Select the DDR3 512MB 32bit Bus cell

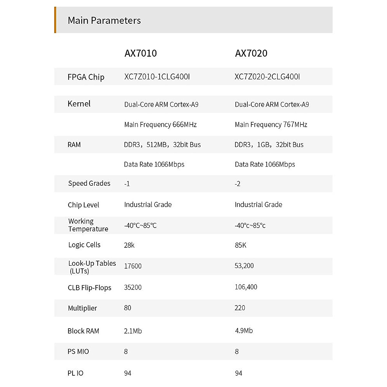click(x=162, y=145)
